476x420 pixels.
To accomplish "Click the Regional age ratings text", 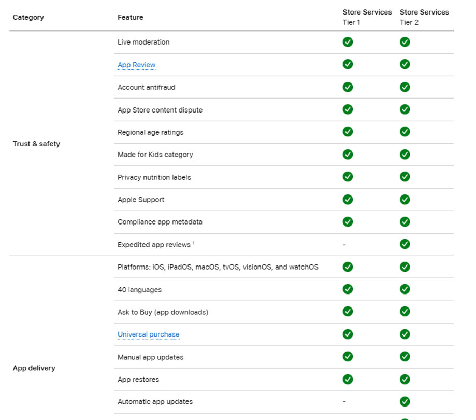I will click(150, 133).
